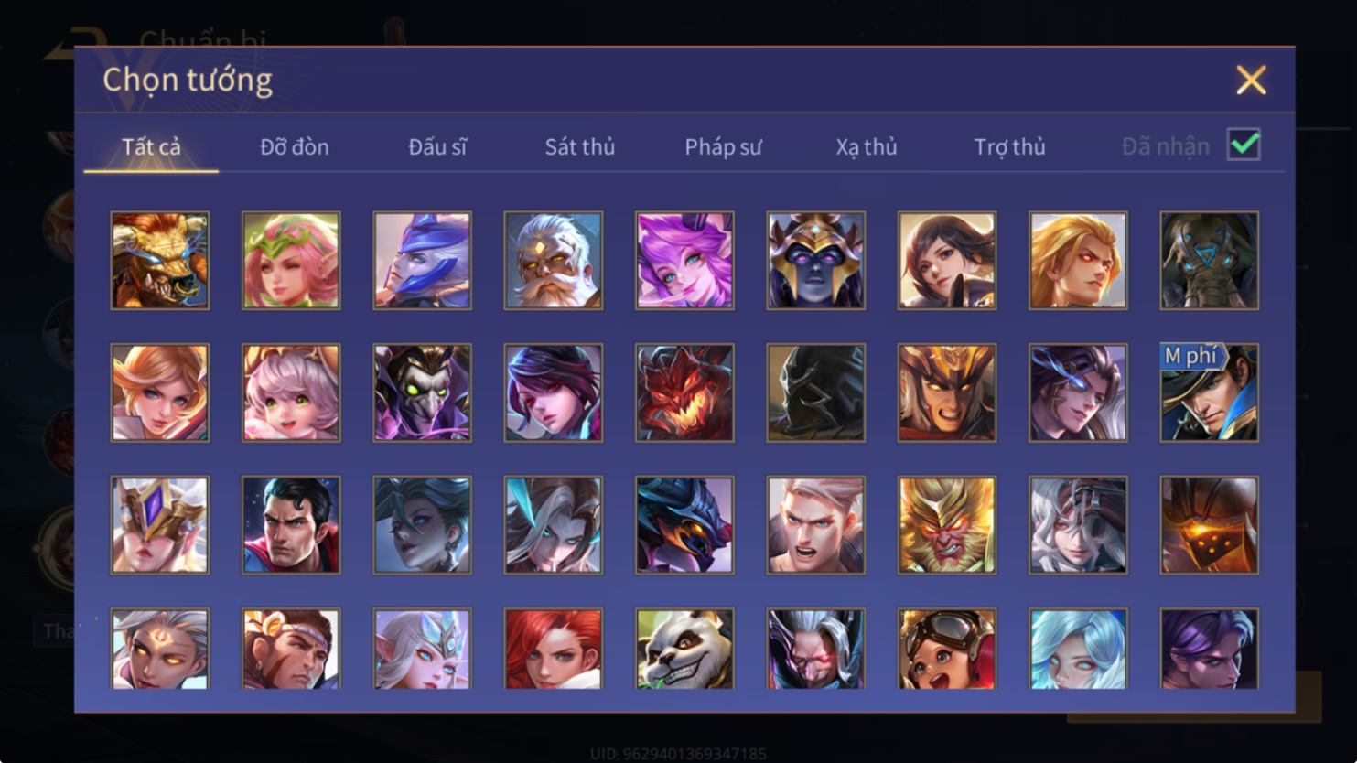Select the red demon hero portrait
Screen dimensions: 1357x763
[x=684, y=392]
